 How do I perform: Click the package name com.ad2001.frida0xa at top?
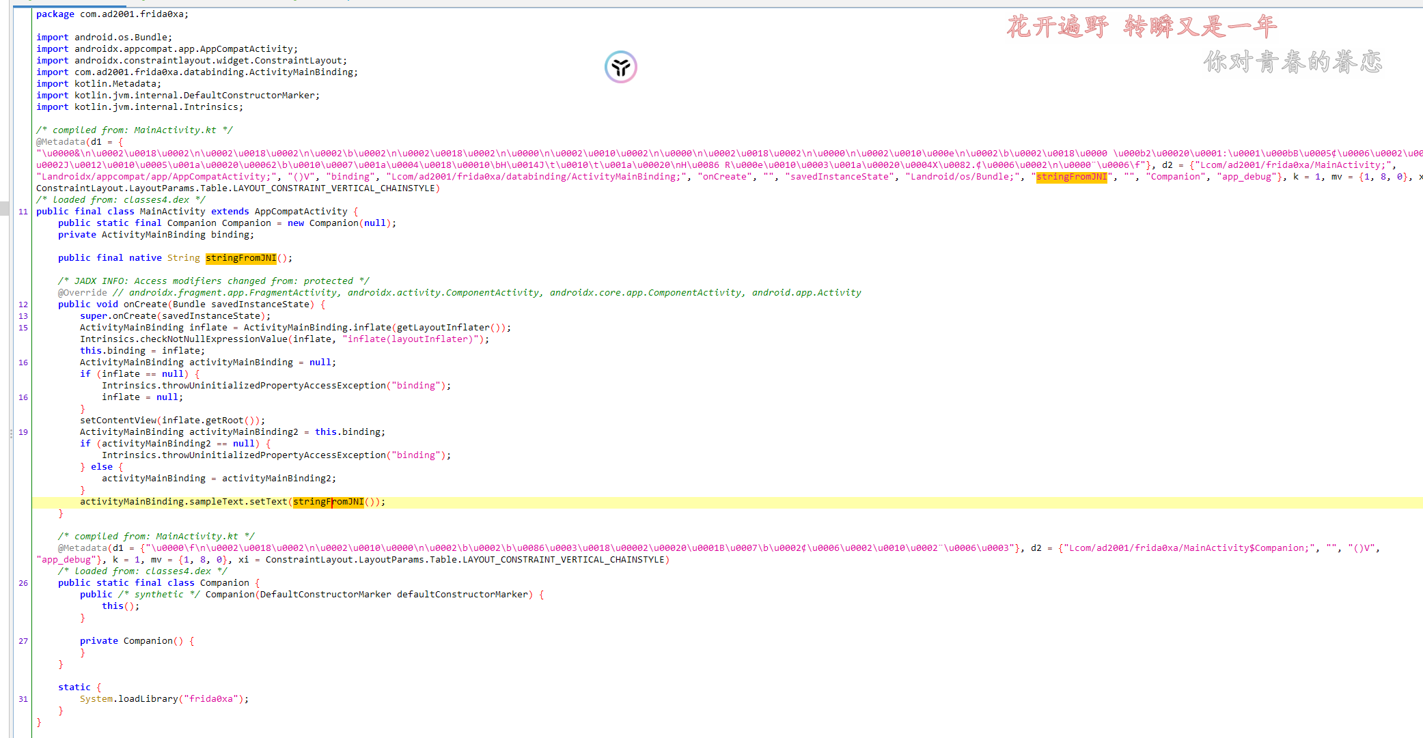[133, 14]
